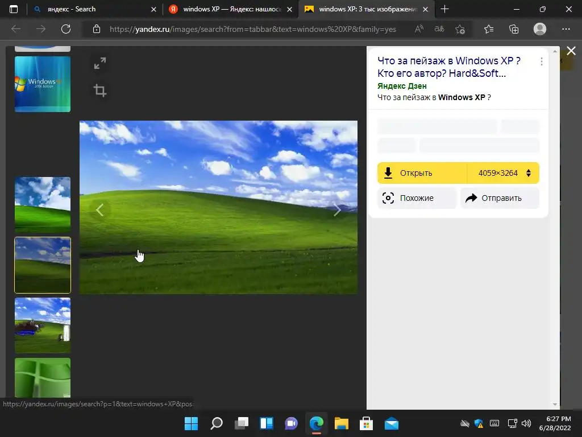Click the Read aloud icon

pyautogui.click(x=419, y=29)
